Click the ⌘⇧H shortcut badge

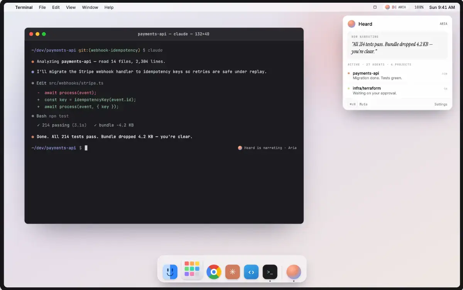tap(352, 104)
